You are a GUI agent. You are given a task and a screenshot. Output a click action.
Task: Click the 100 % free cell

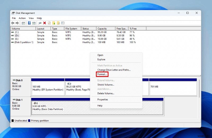(x=133, y=42)
